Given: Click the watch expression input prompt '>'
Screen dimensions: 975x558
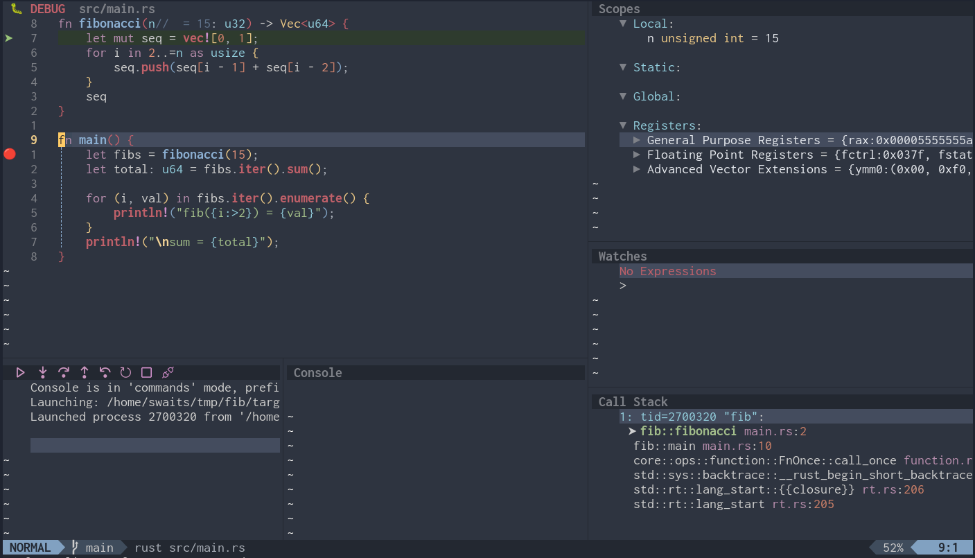Looking at the screenshot, I should tap(623, 286).
